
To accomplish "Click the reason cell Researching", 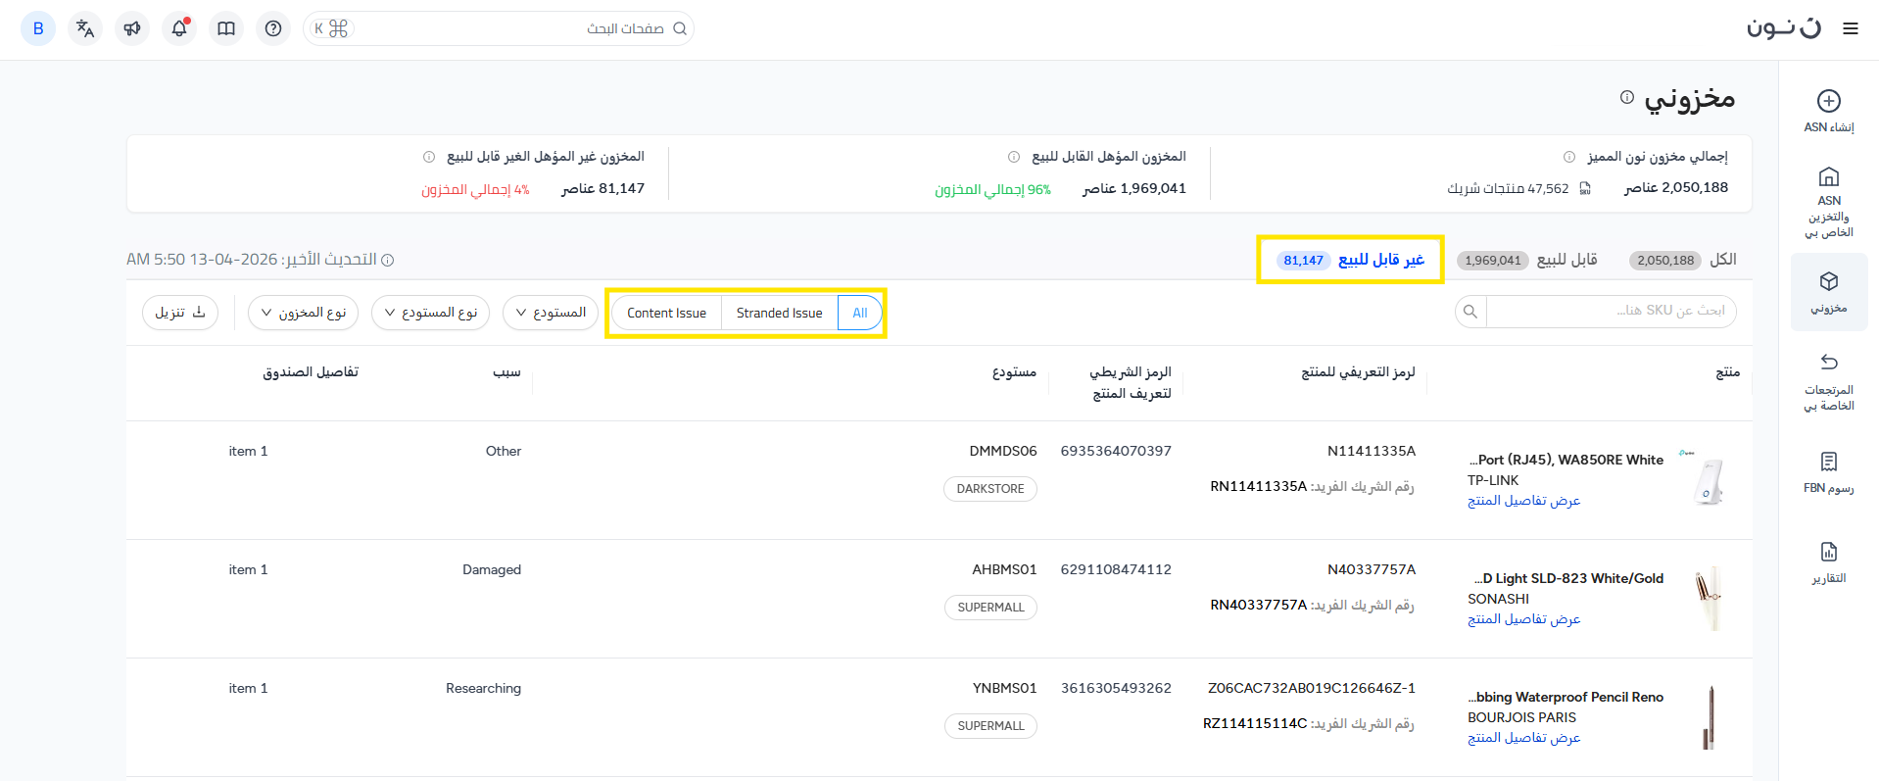I will coord(483,688).
